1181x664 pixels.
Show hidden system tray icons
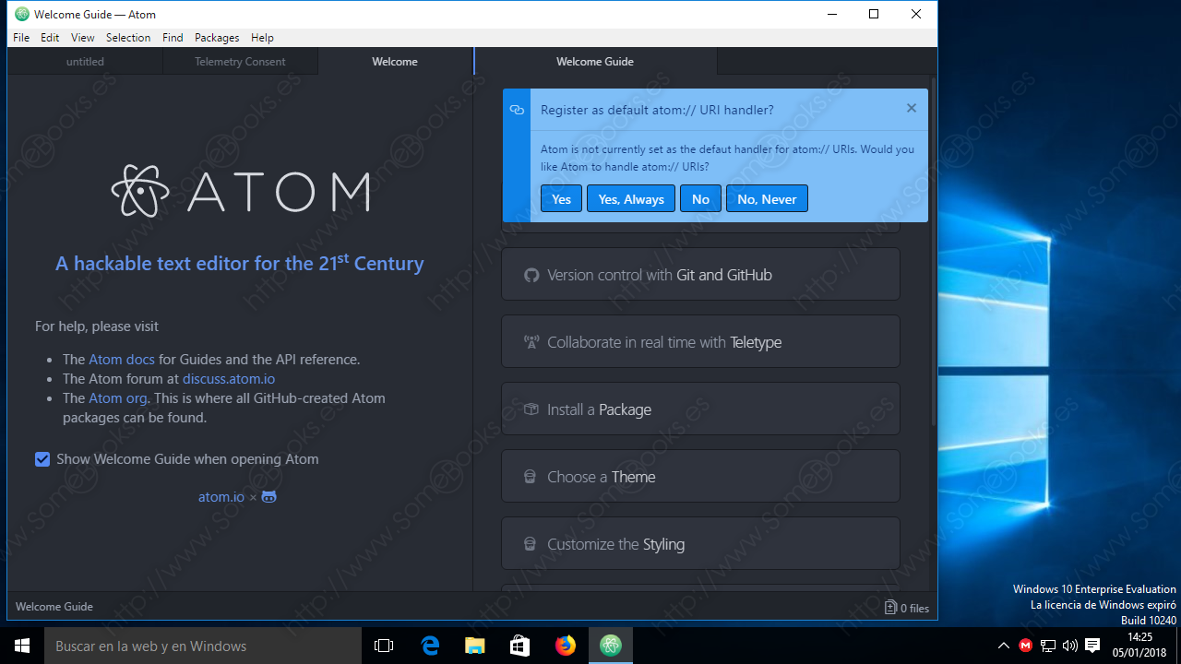pyautogui.click(x=1004, y=646)
